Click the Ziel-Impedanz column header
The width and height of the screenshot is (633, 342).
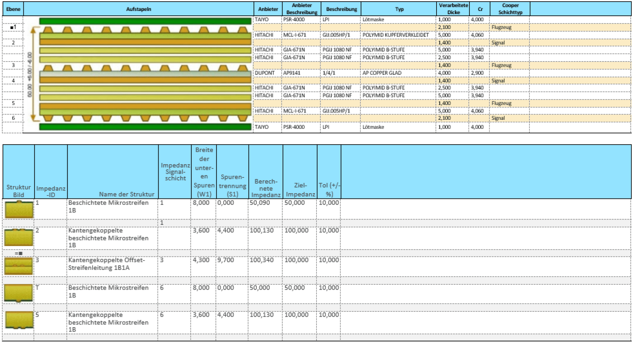point(300,171)
